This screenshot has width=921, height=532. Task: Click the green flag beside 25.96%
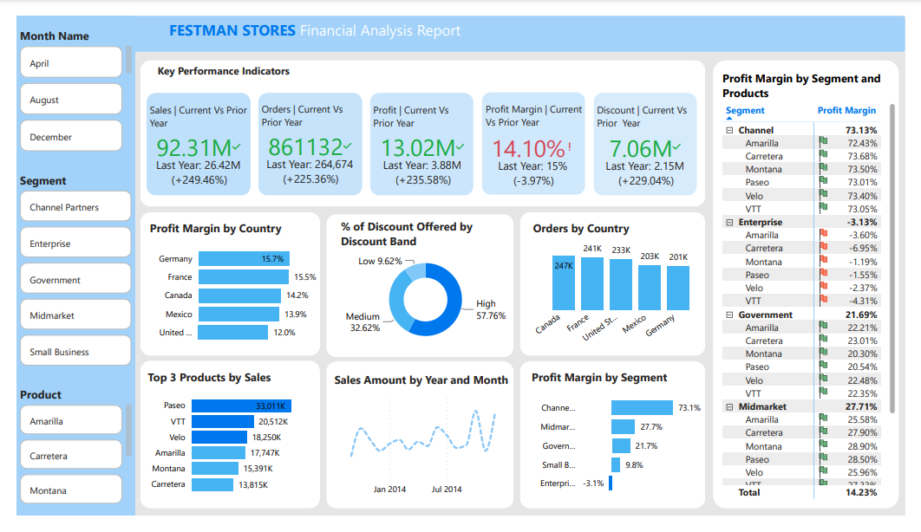[x=824, y=470]
